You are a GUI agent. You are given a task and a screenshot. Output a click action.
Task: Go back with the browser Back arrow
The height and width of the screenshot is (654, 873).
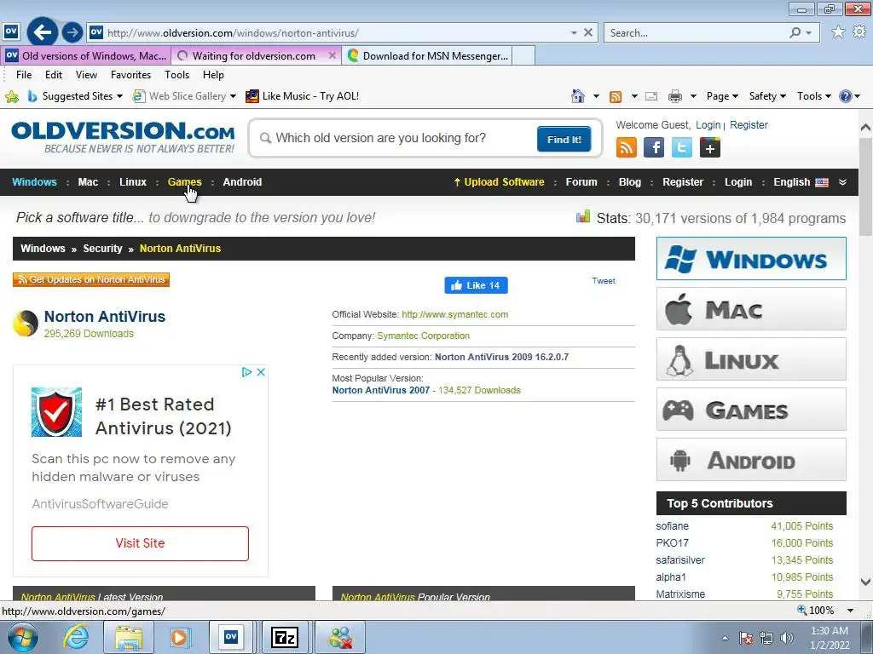[43, 32]
